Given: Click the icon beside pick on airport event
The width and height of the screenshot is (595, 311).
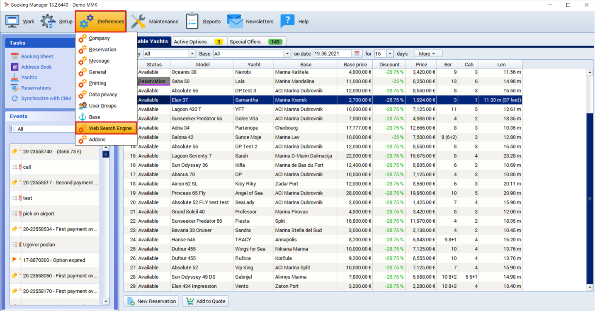Looking at the screenshot, I should (x=17, y=214).
